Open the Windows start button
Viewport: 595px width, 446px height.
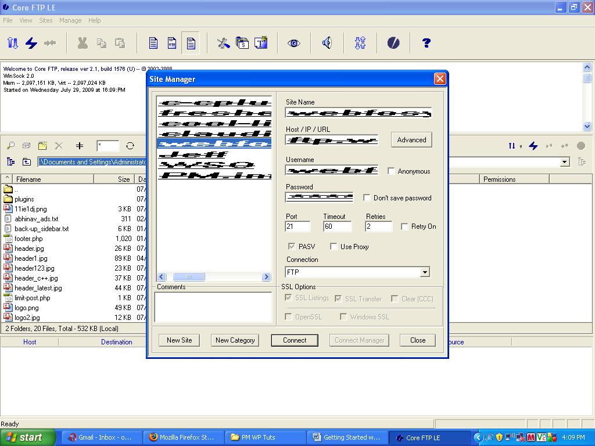pos(27,437)
